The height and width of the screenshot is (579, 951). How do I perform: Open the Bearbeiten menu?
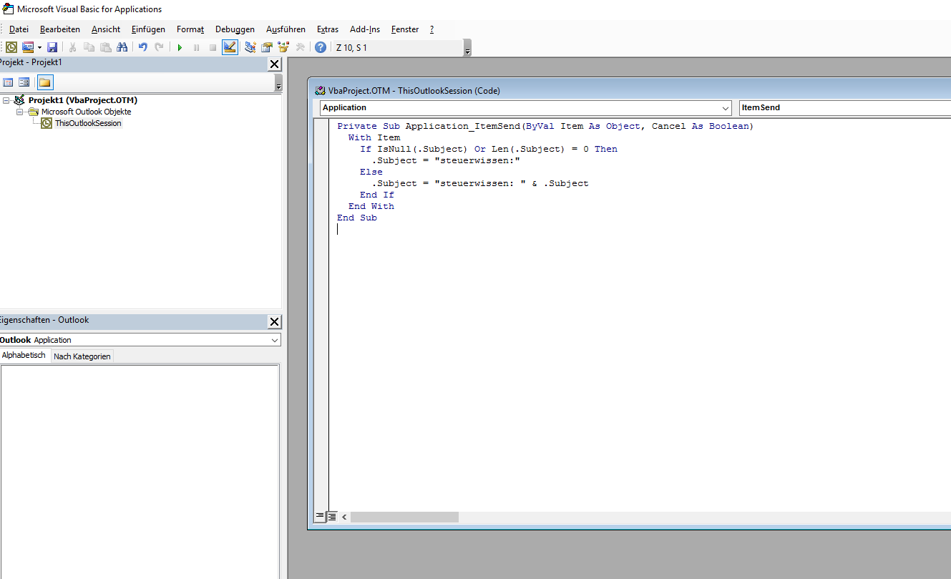[x=60, y=29]
